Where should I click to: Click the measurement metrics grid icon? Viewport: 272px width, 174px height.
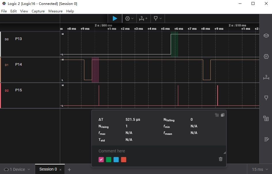217,115
